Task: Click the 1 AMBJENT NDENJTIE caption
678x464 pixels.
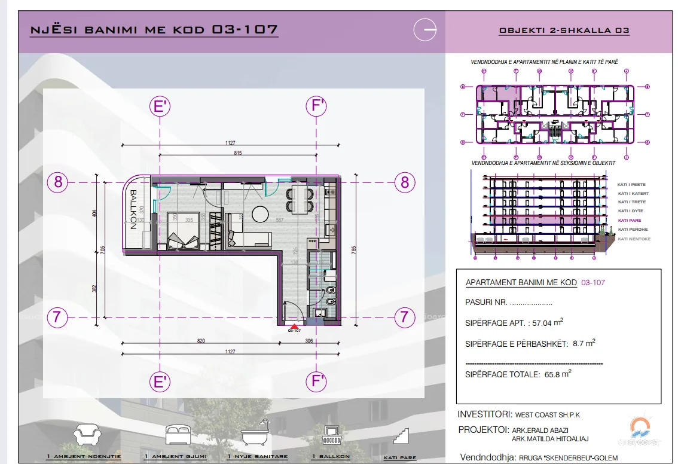Action: click(84, 456)
